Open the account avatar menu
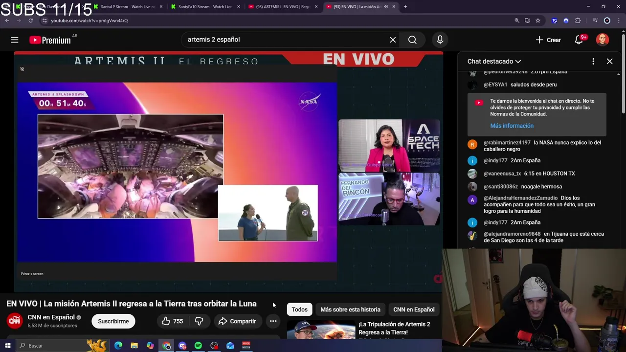This screenshot has height=352, width=626. [x=603, y=40]
